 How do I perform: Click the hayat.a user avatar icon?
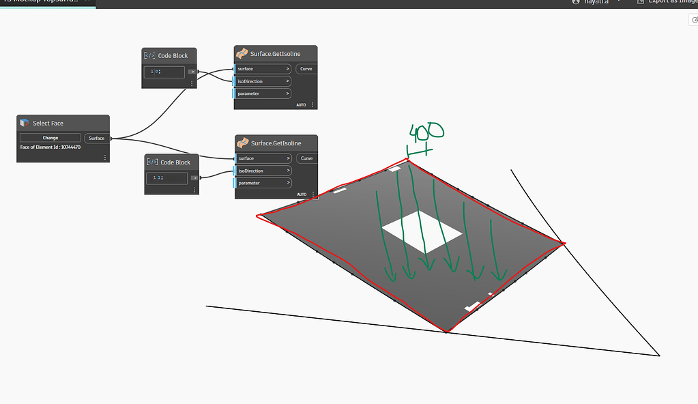pos(575,2)
